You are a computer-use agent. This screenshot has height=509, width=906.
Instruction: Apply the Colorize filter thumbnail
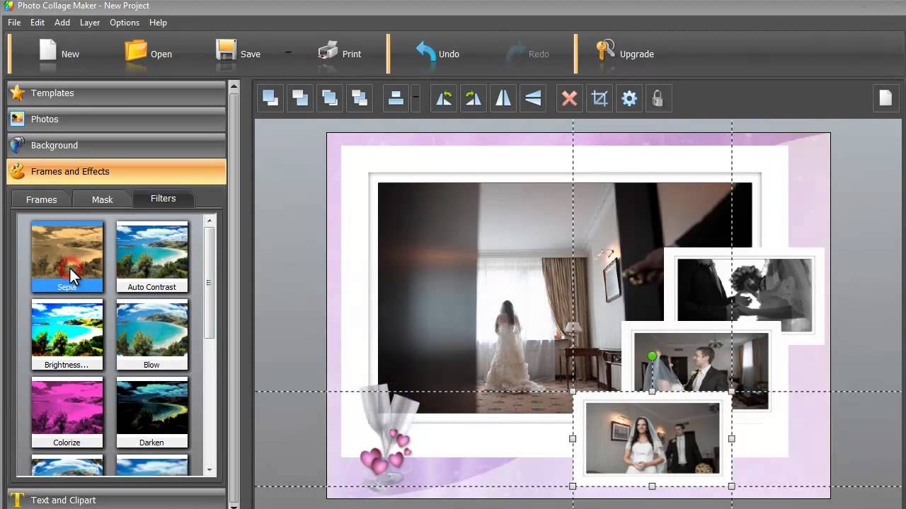point(67,412)
